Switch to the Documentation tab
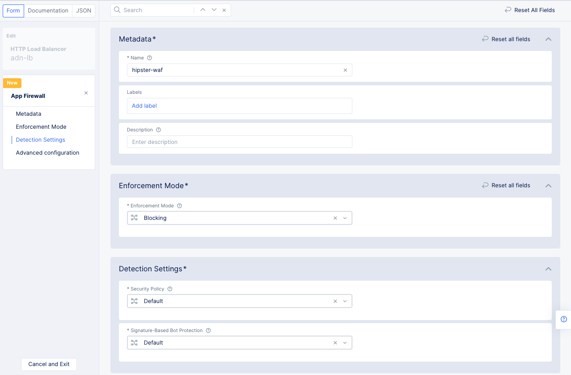 [x=48, y=10]
